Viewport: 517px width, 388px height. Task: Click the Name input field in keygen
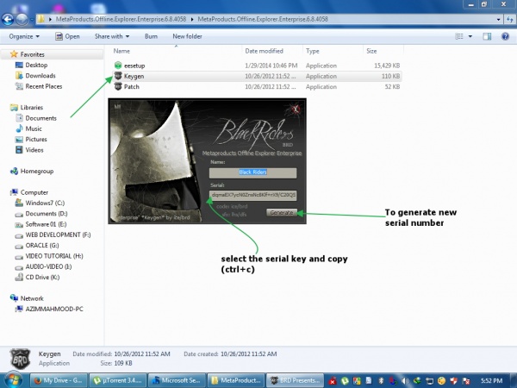click(252, 172)
